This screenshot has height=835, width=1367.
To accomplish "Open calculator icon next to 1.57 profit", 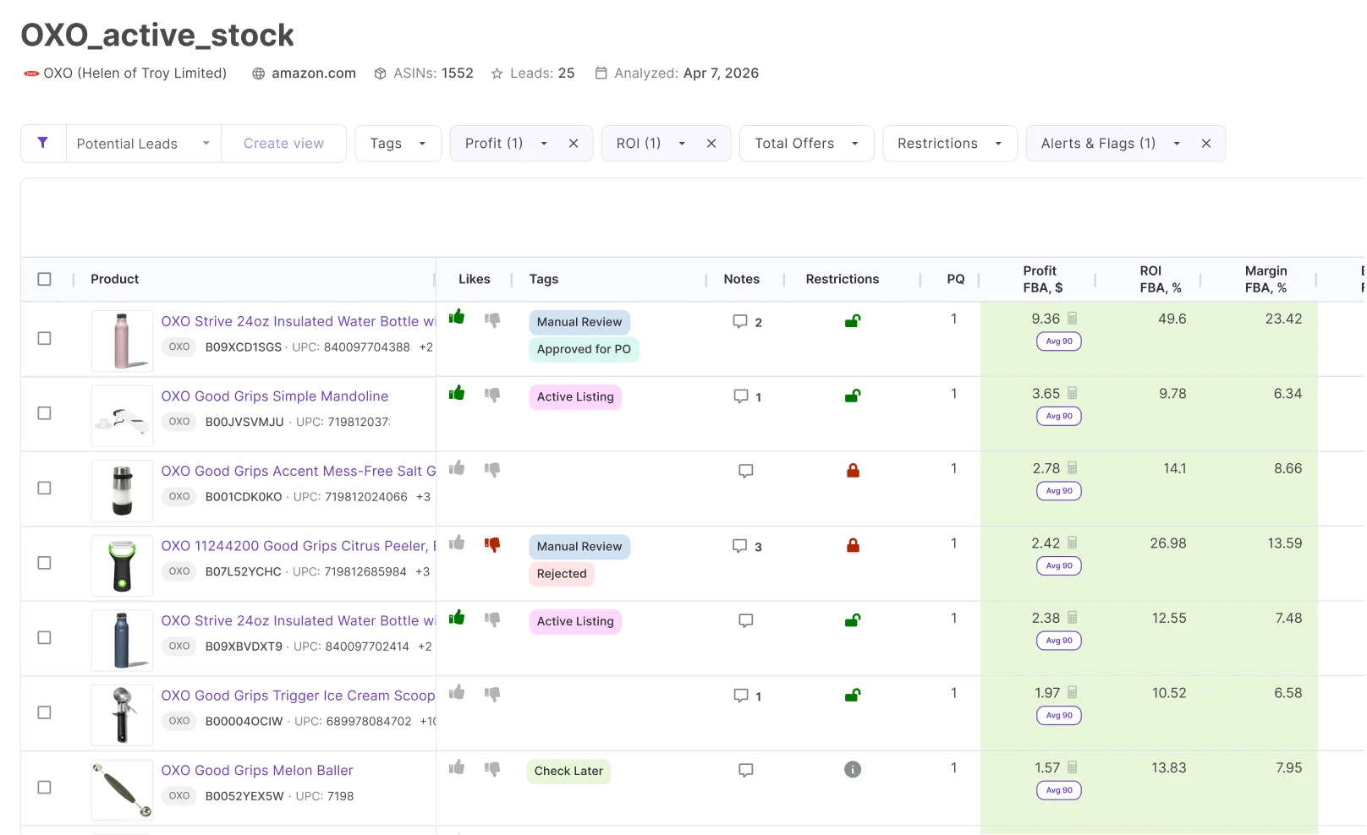I will click(1073, 767).
